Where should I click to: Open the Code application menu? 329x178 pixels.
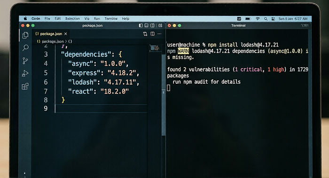pyautogui.click(x=36, y=19)
